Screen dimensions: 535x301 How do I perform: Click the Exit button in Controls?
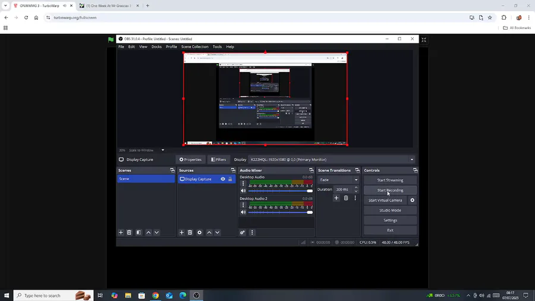[x=390, y=230]
